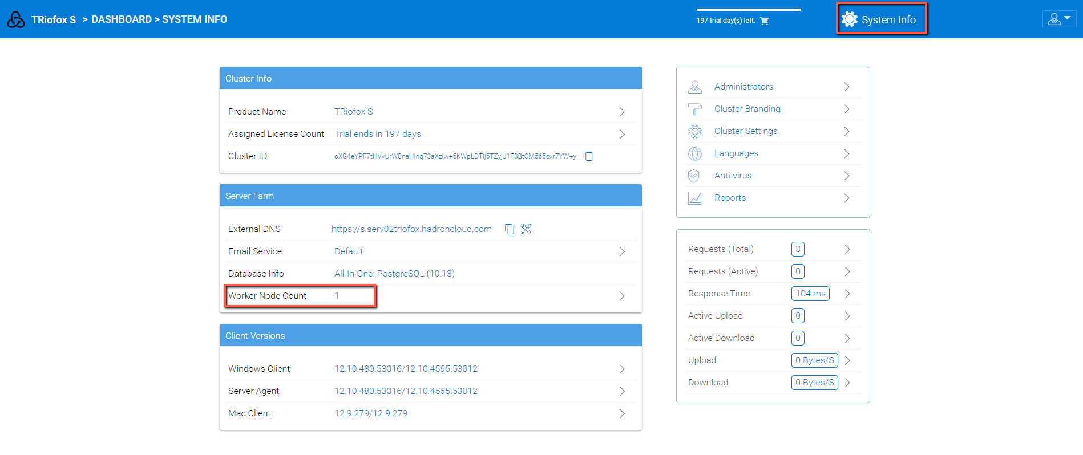The height and width of the screenshot is (455, 1083).
Task: Expand Response Time details chevron
Action: 847,294
